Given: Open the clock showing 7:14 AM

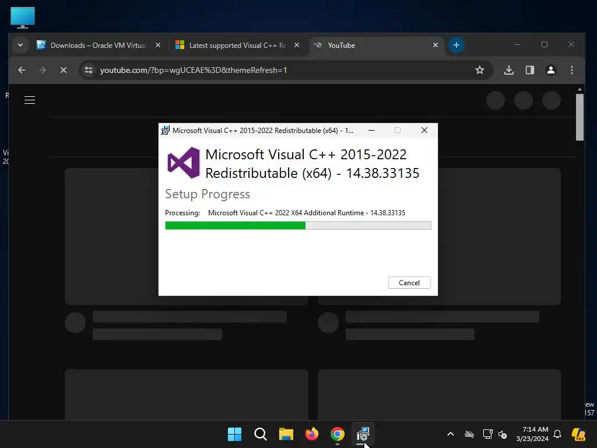Looking at the screenshot, I should click(x=532, y=434).
